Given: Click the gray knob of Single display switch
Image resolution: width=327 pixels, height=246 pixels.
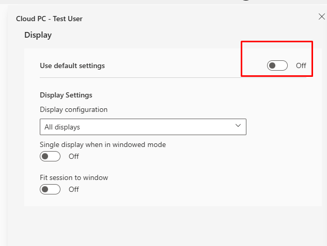Looking at the screenshot, I should pos(45,156).
